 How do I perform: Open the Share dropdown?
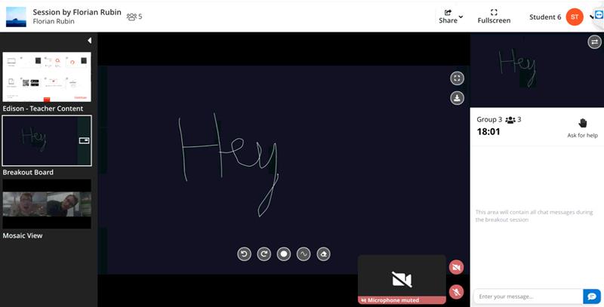coord(450,17)
